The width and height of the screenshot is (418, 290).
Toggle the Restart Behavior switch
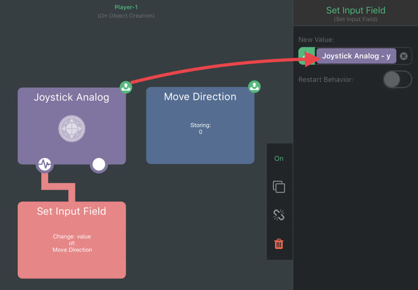397,79
